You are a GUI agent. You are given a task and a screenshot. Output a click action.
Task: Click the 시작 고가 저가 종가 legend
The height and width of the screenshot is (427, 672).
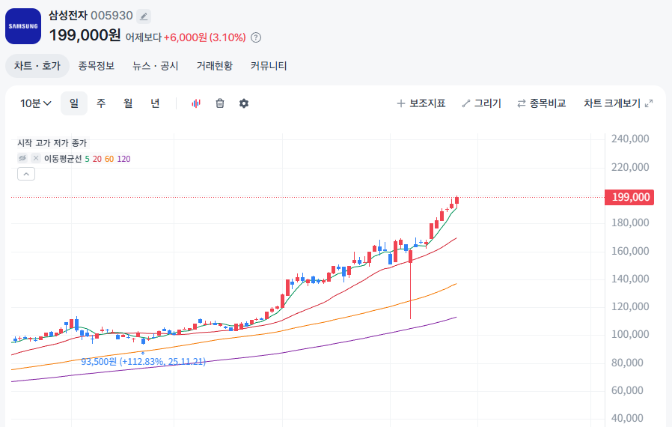pyautogui.click(x=52, y=143)
